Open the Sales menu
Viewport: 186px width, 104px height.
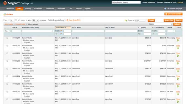point(19,8)
